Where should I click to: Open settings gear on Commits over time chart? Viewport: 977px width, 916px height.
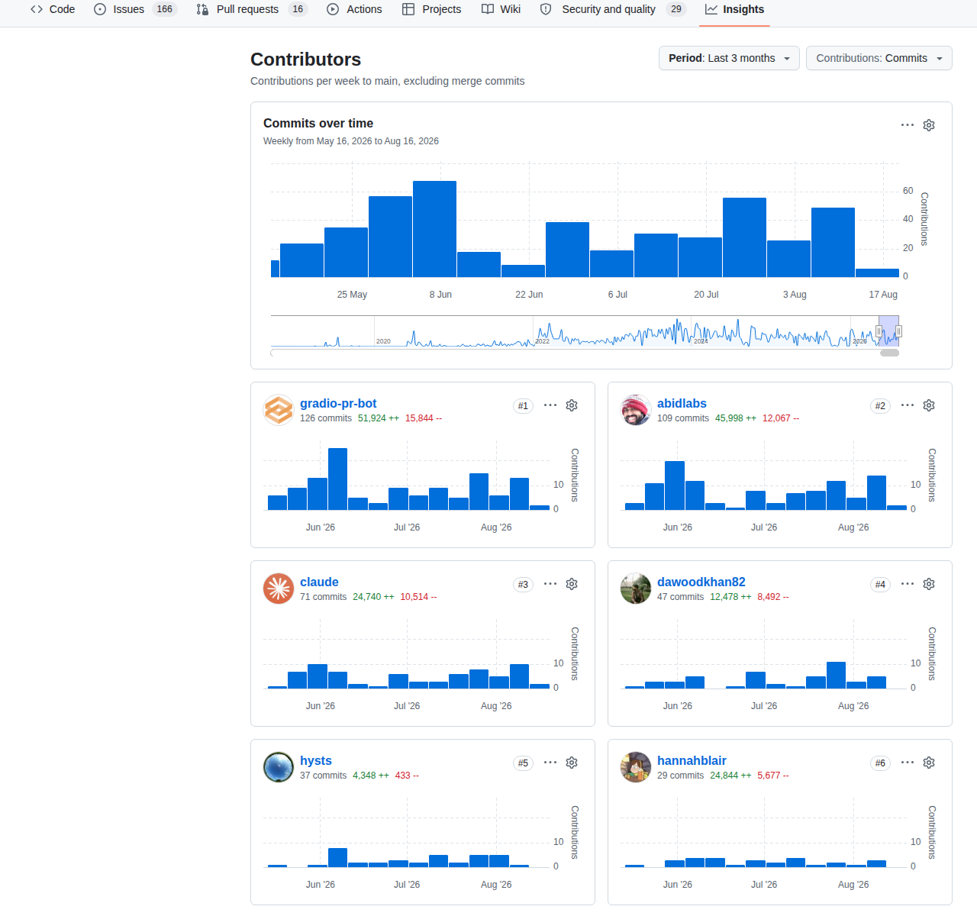tap(929, 125)
